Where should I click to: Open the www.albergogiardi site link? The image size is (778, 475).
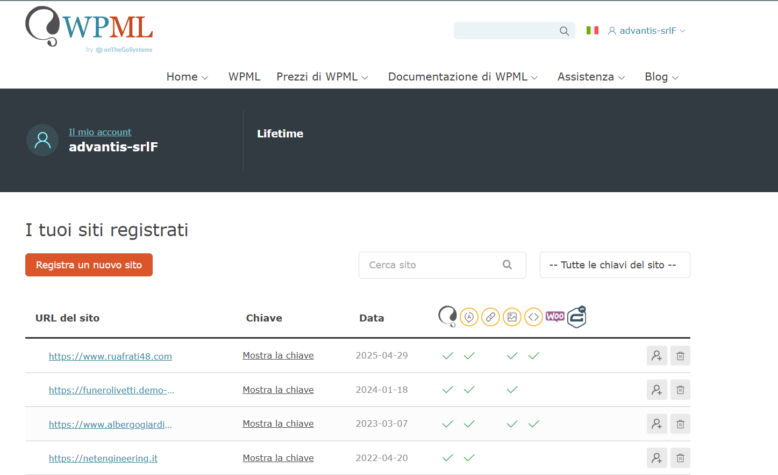coord(110,425)
